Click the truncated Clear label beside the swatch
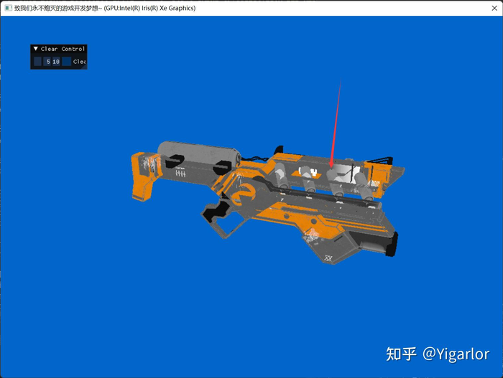This screenshot has width=503, height=378. point(79,62)
